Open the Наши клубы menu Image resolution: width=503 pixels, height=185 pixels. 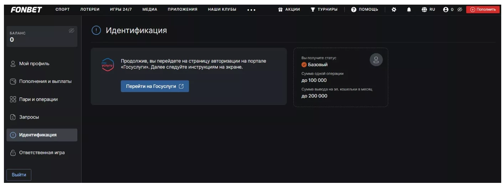222,10
